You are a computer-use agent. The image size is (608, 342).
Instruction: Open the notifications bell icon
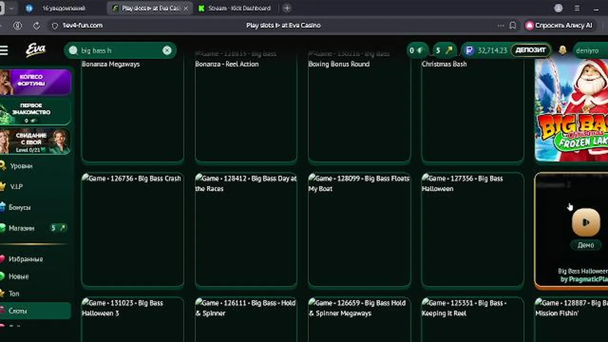point(562,50)
